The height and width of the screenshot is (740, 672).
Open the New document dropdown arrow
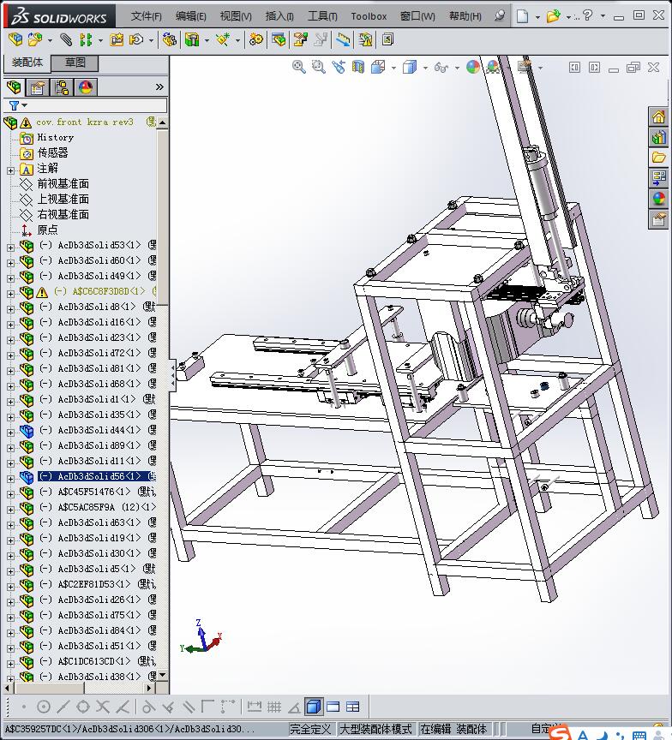tap(537, 17)
